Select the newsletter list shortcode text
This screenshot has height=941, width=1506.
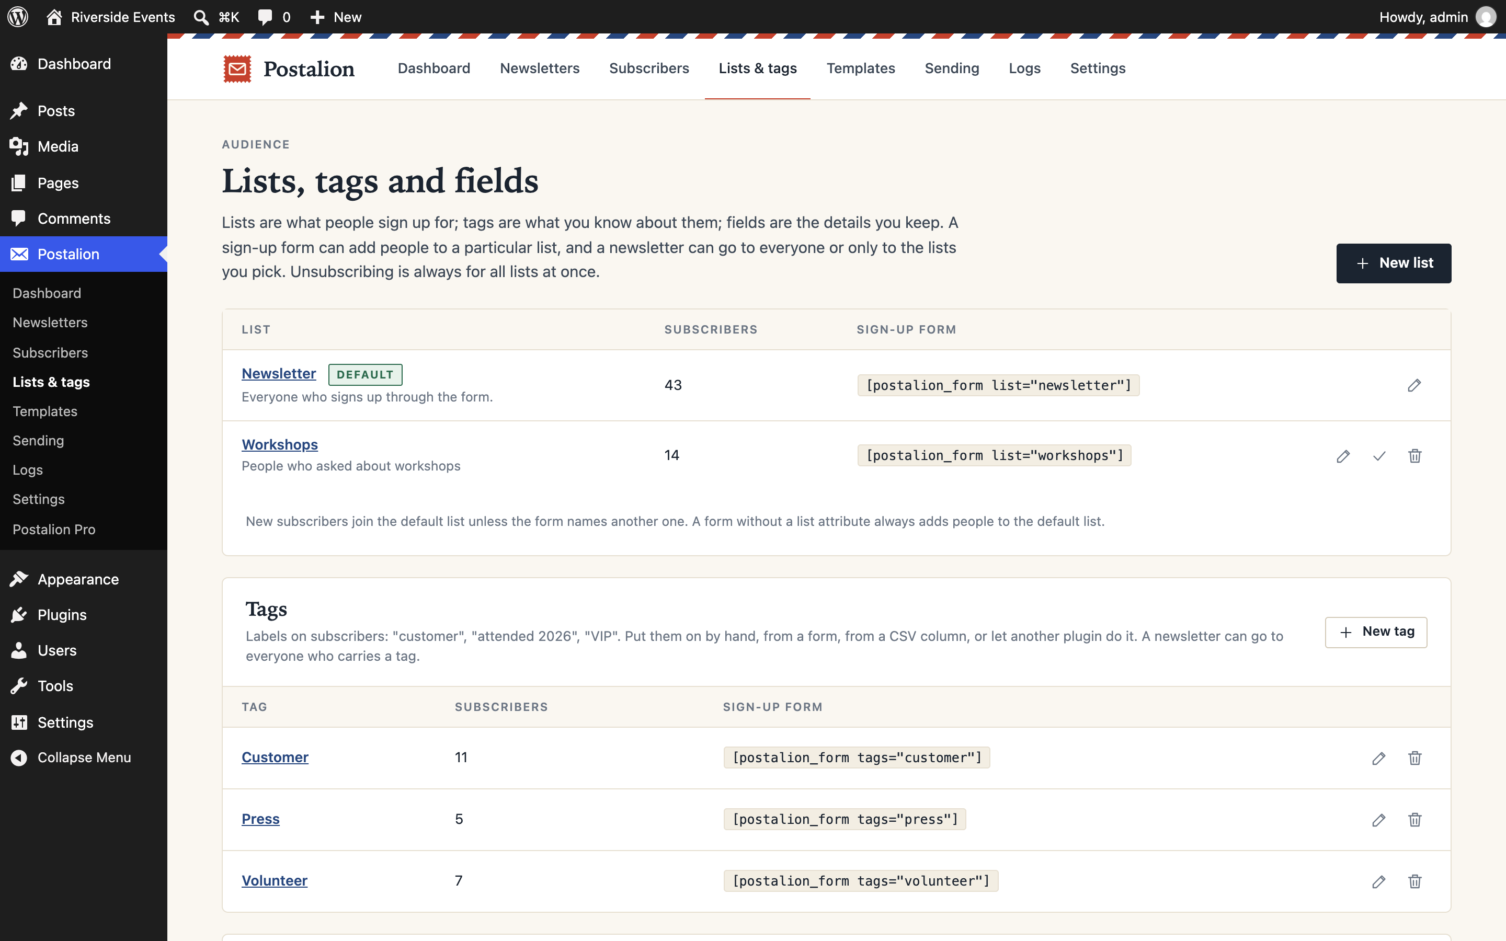[998, 385]
